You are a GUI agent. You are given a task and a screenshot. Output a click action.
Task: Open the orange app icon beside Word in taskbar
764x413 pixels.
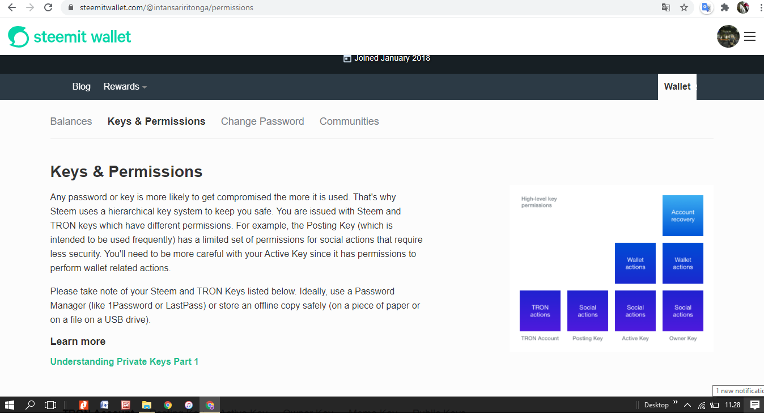point(84,405)
